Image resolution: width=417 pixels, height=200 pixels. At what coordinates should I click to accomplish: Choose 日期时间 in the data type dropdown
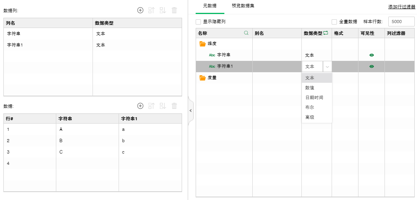point(314,98)
